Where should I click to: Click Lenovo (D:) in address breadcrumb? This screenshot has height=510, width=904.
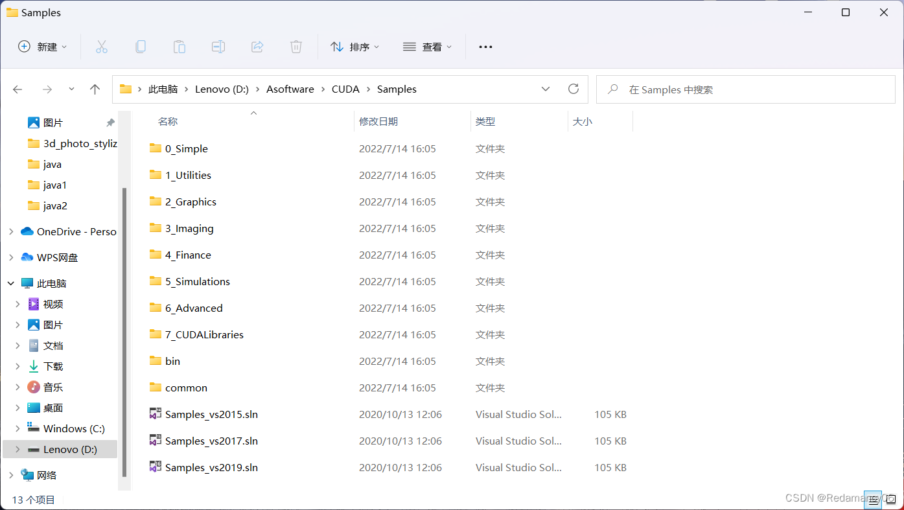(x=222, y=89)
